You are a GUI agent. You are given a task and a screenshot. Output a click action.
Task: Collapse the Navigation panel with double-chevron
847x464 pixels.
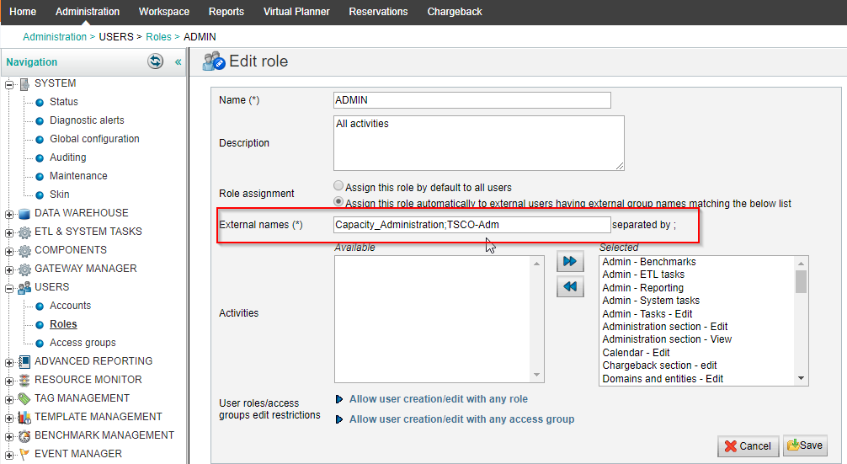[178, 62]
